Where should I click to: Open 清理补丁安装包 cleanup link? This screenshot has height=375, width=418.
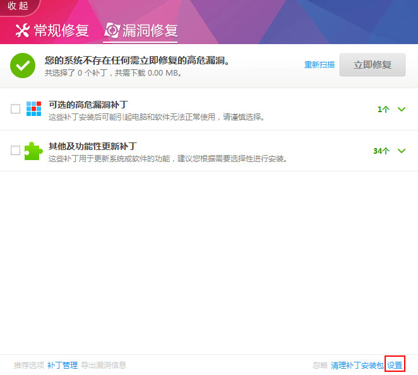[357, 365]
